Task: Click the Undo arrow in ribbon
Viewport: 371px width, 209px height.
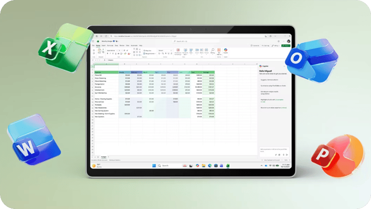Action: pyautogui.click(x=94, y=51)
